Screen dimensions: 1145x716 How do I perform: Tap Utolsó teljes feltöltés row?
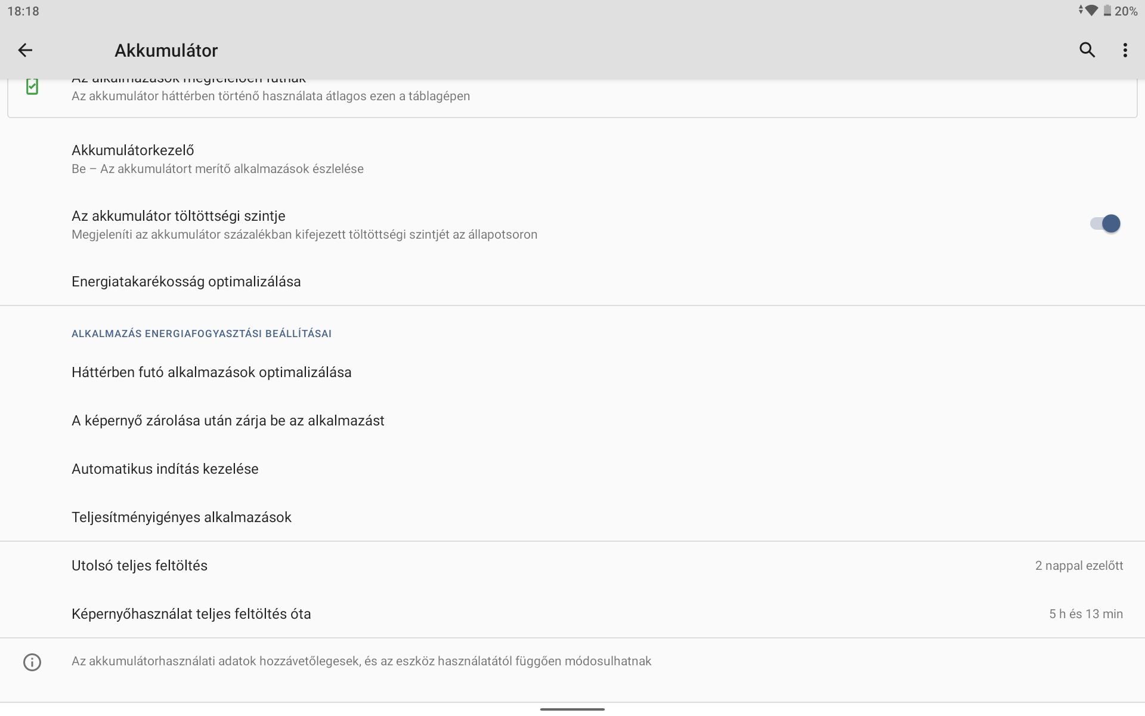click(572, 566)
